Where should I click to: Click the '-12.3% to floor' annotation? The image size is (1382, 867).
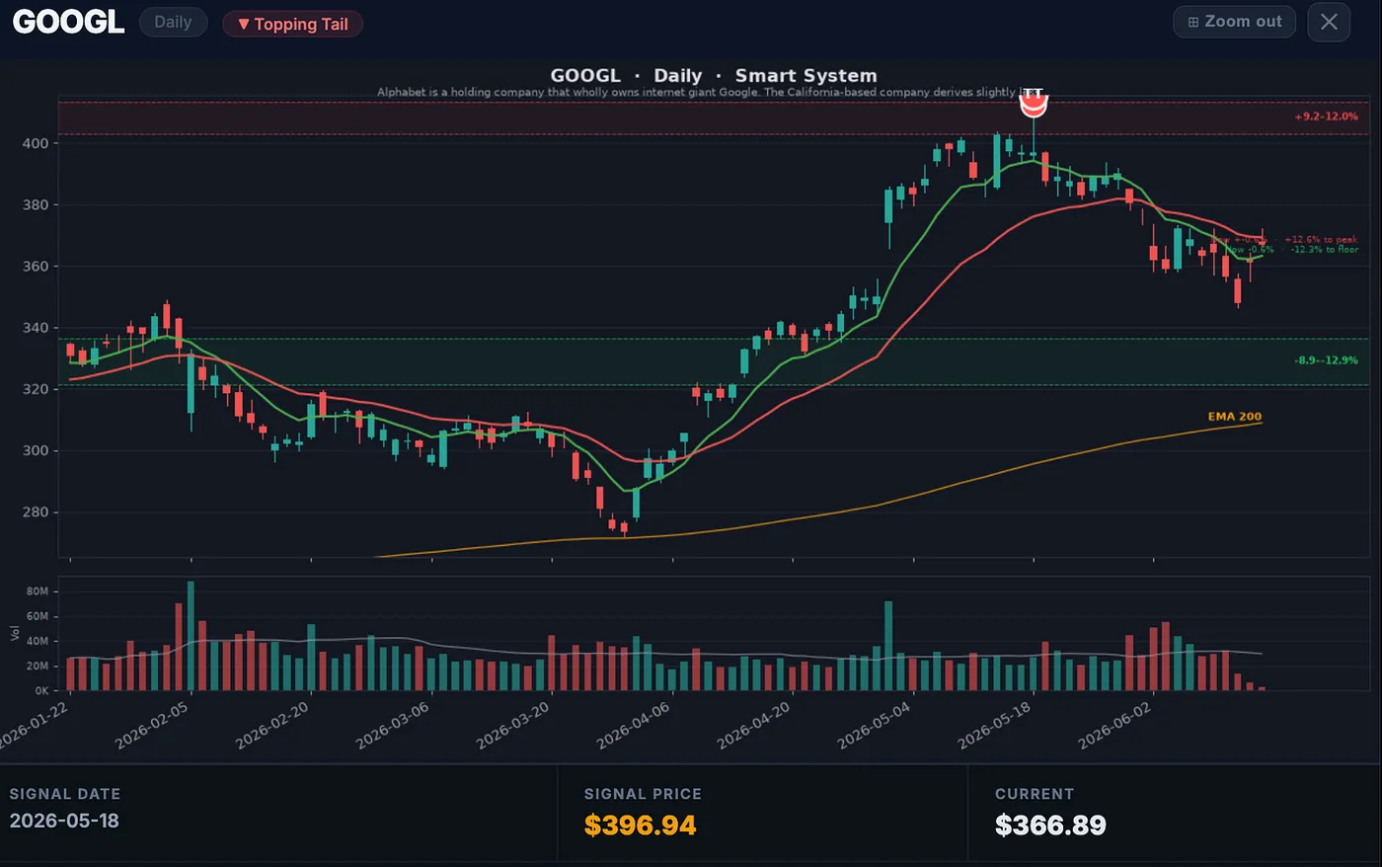pyautogui.click(x=1324, y=250)
